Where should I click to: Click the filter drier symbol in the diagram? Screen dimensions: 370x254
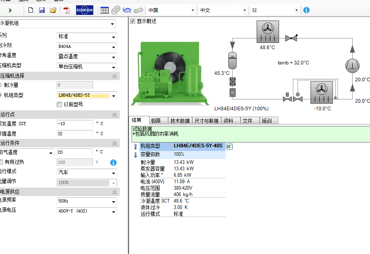point(232,82)
